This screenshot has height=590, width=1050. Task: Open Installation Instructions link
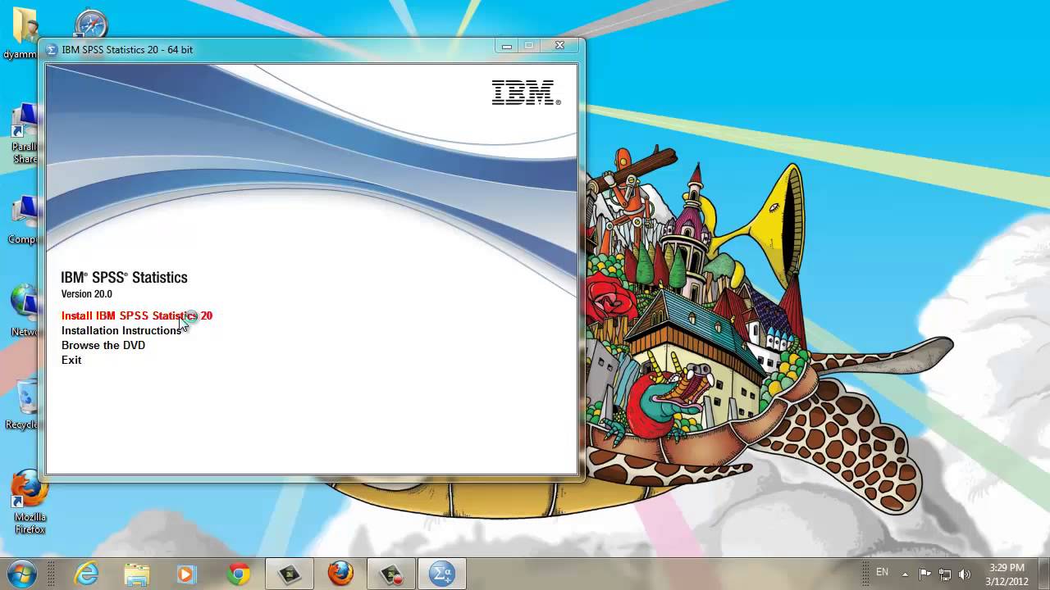click(121, 330)
